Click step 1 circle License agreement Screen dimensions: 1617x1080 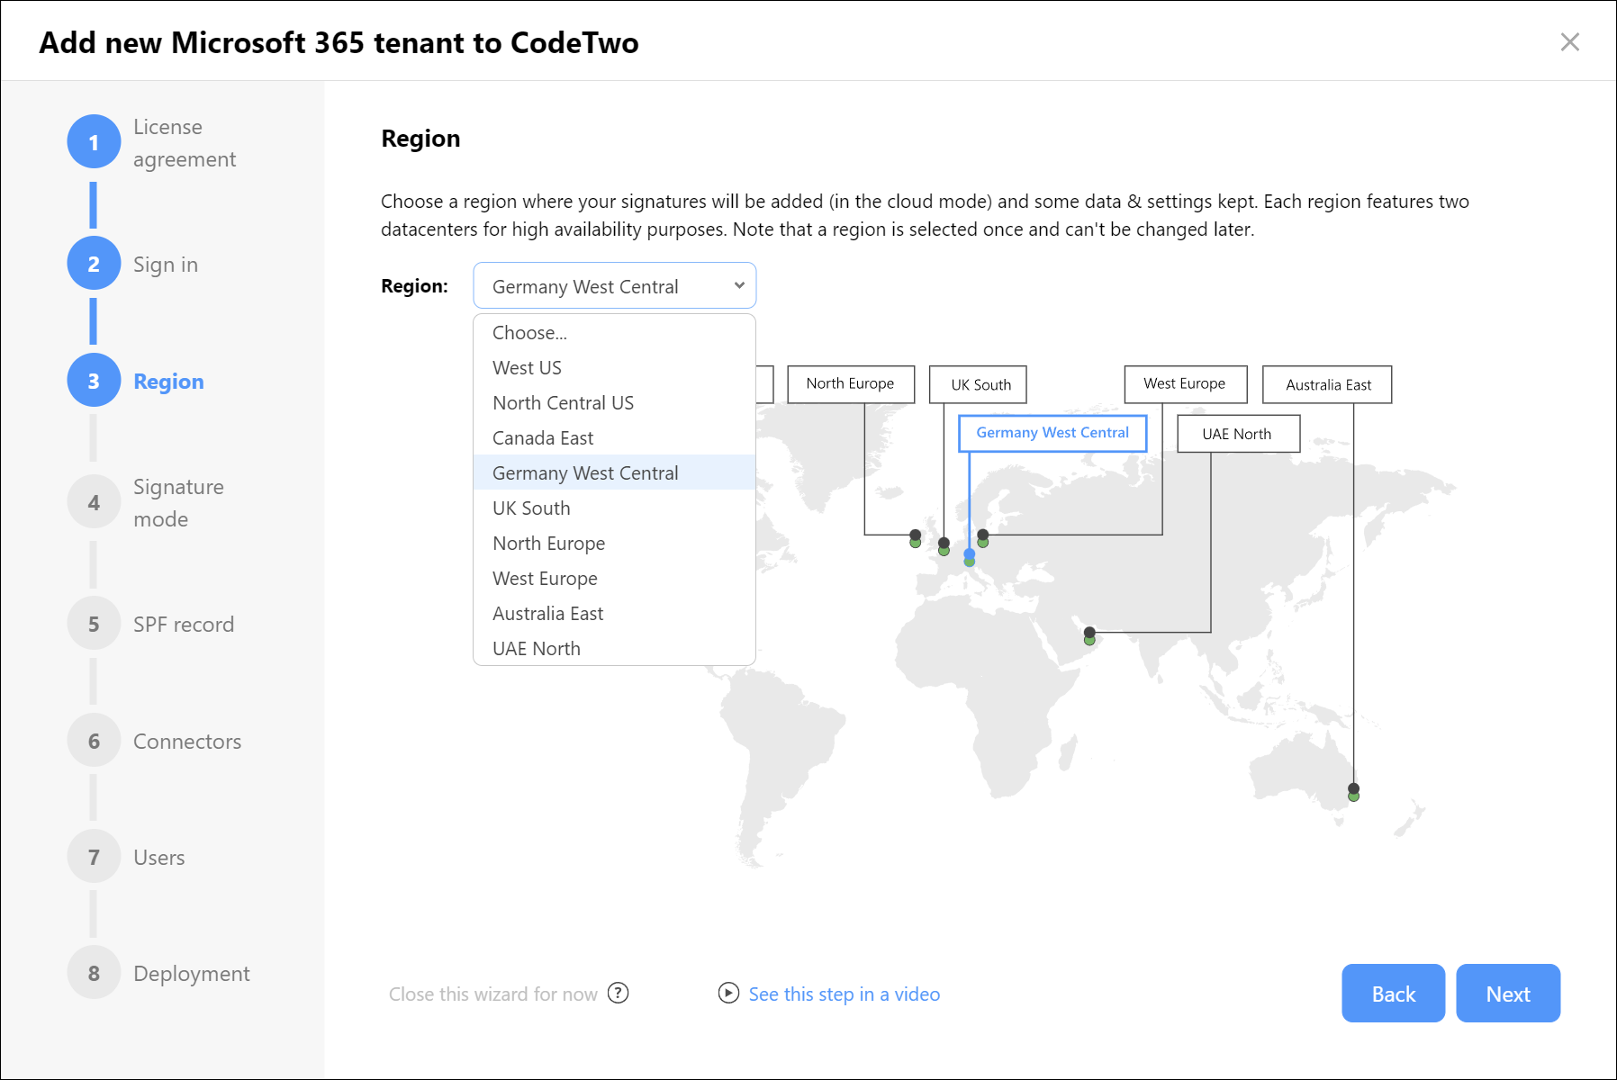(94, 142)
